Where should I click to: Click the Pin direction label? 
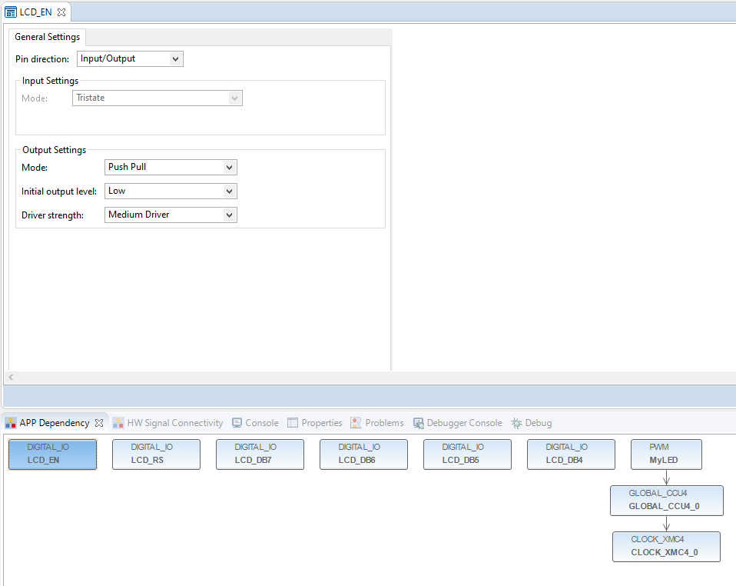point(42,59)
